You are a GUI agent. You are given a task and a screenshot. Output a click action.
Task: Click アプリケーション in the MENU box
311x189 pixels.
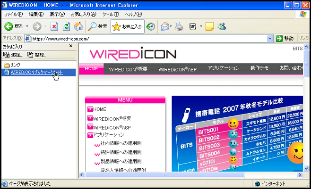pos(109,135)
